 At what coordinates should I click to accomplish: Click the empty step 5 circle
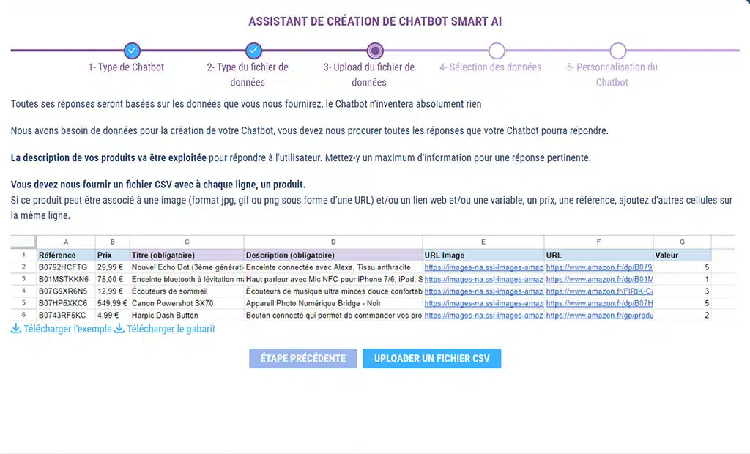618,51
